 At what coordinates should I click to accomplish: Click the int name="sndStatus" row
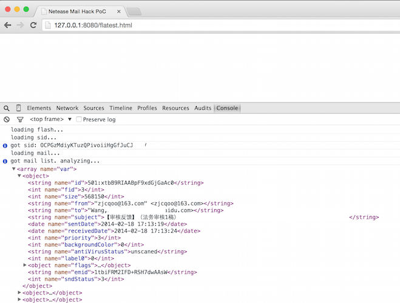pyautogui.click(x=76, y=279)
